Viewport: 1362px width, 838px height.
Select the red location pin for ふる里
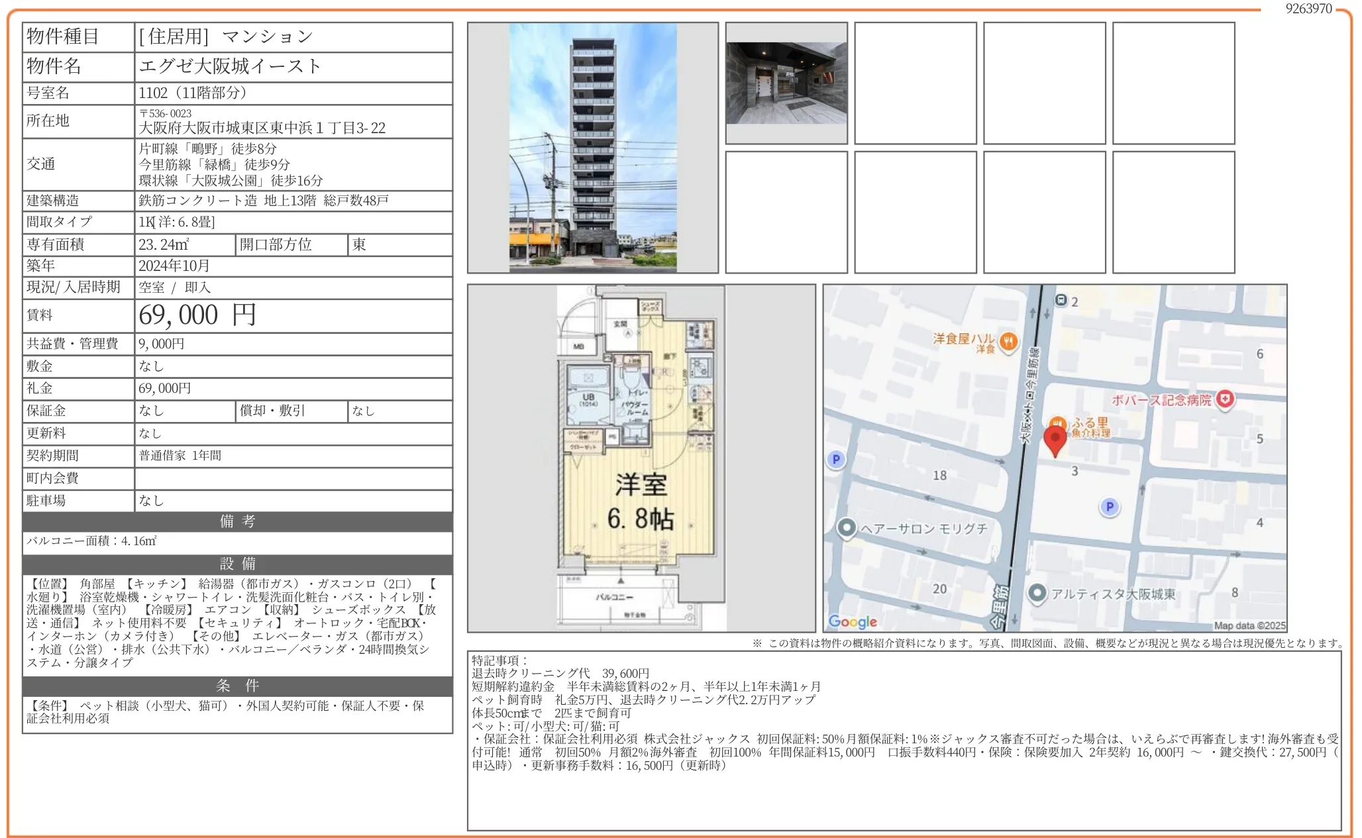click(x=1056, y=439)
